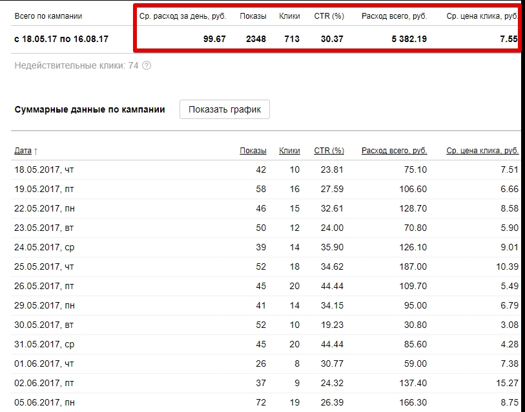Select the date row '31.05.2017, ср'

(x=266, y=345)
